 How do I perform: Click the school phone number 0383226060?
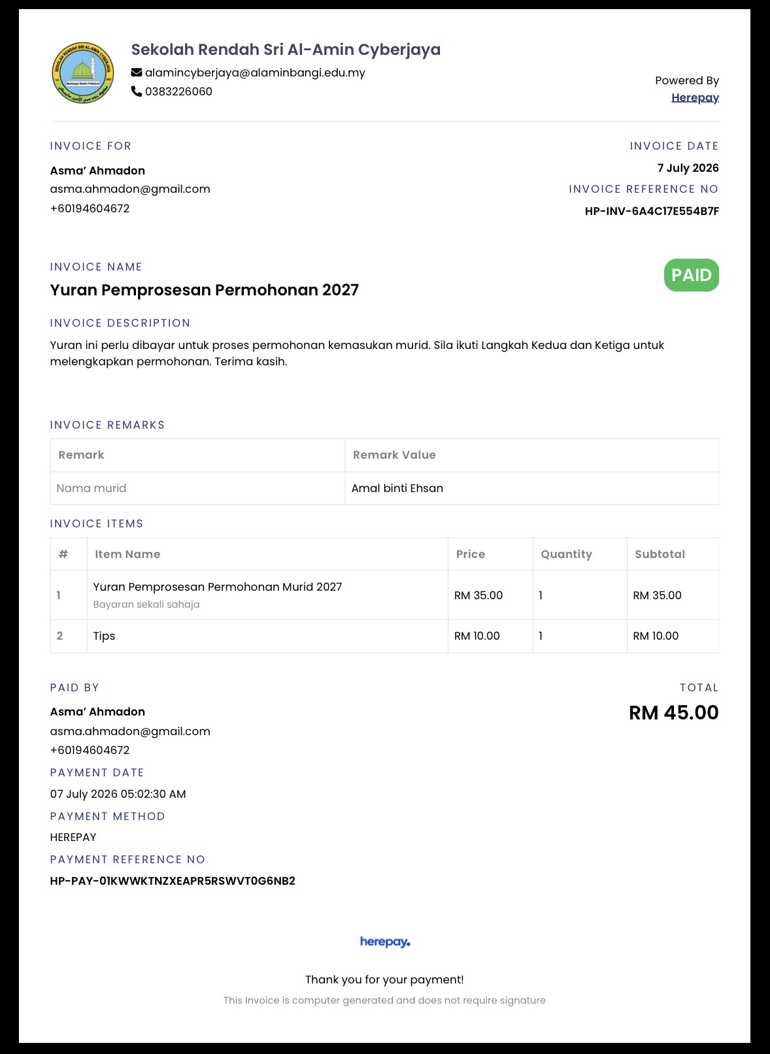(178, 91)
